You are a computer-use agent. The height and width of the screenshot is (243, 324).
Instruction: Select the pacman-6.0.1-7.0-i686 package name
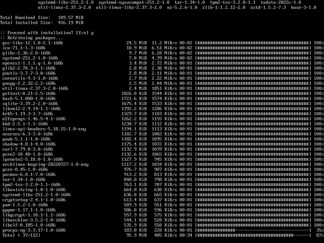tap(29, 175)
